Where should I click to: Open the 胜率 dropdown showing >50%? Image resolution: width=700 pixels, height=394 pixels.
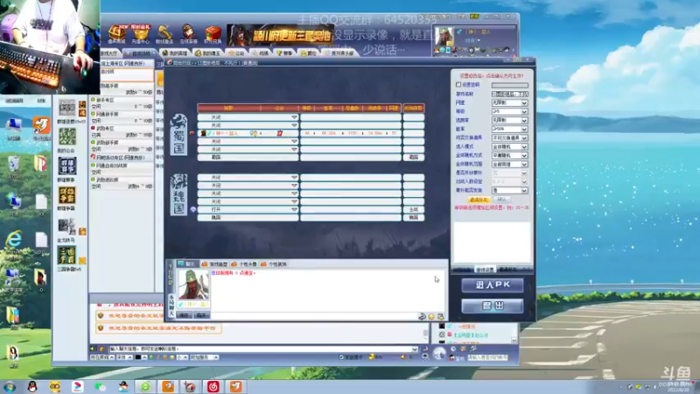coord(510,129)
